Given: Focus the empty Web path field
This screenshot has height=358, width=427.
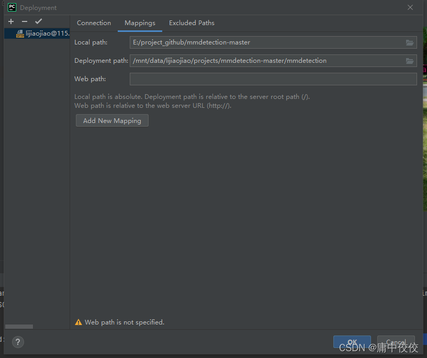Looking at the screenshot, I should [273, 79].
